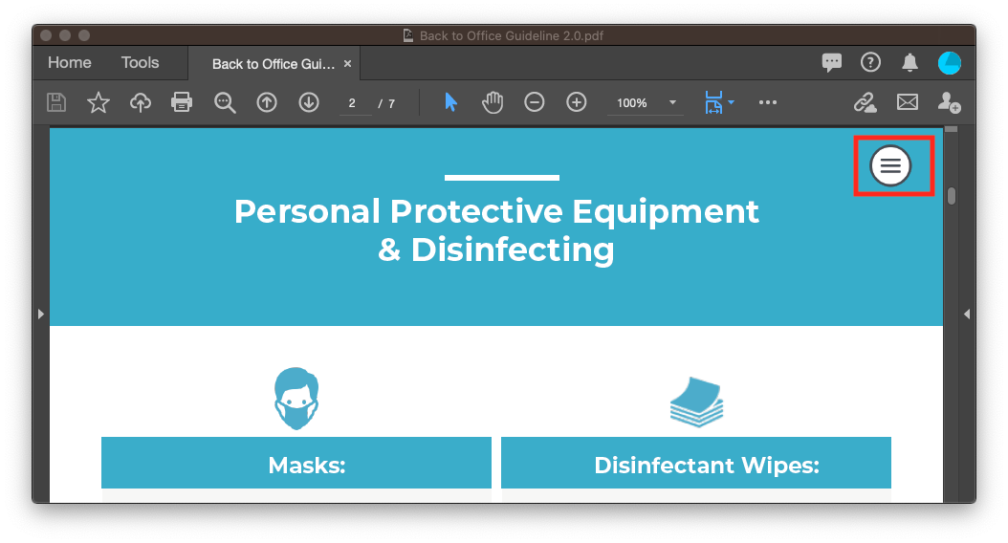This screenshot has width=1008, height=543.
Task: Star this file with bookmark icon
Action: click(x=99, y=103)
